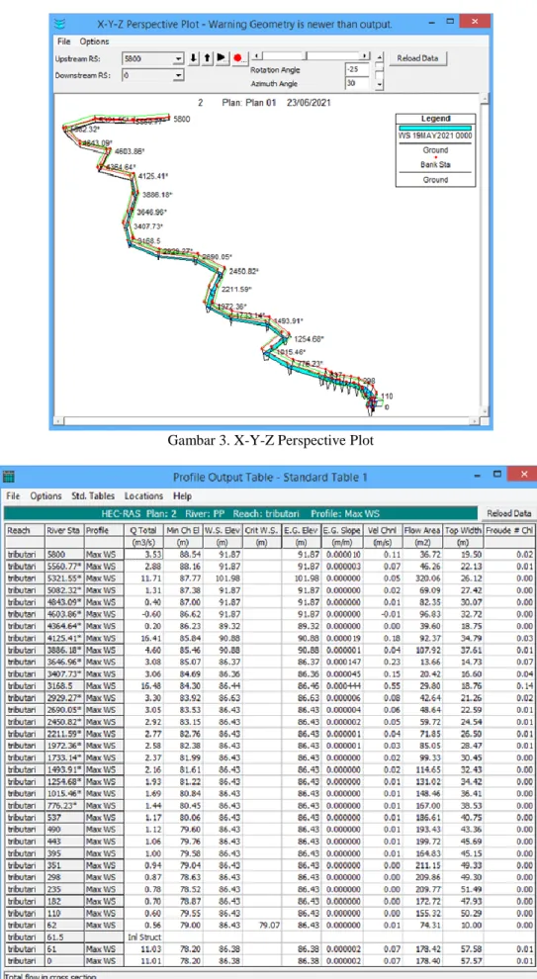Viewport: 537px width, 979px height.
Task: Click the Azimuth Angle field showing 30
Action: [x=357, y=83]
